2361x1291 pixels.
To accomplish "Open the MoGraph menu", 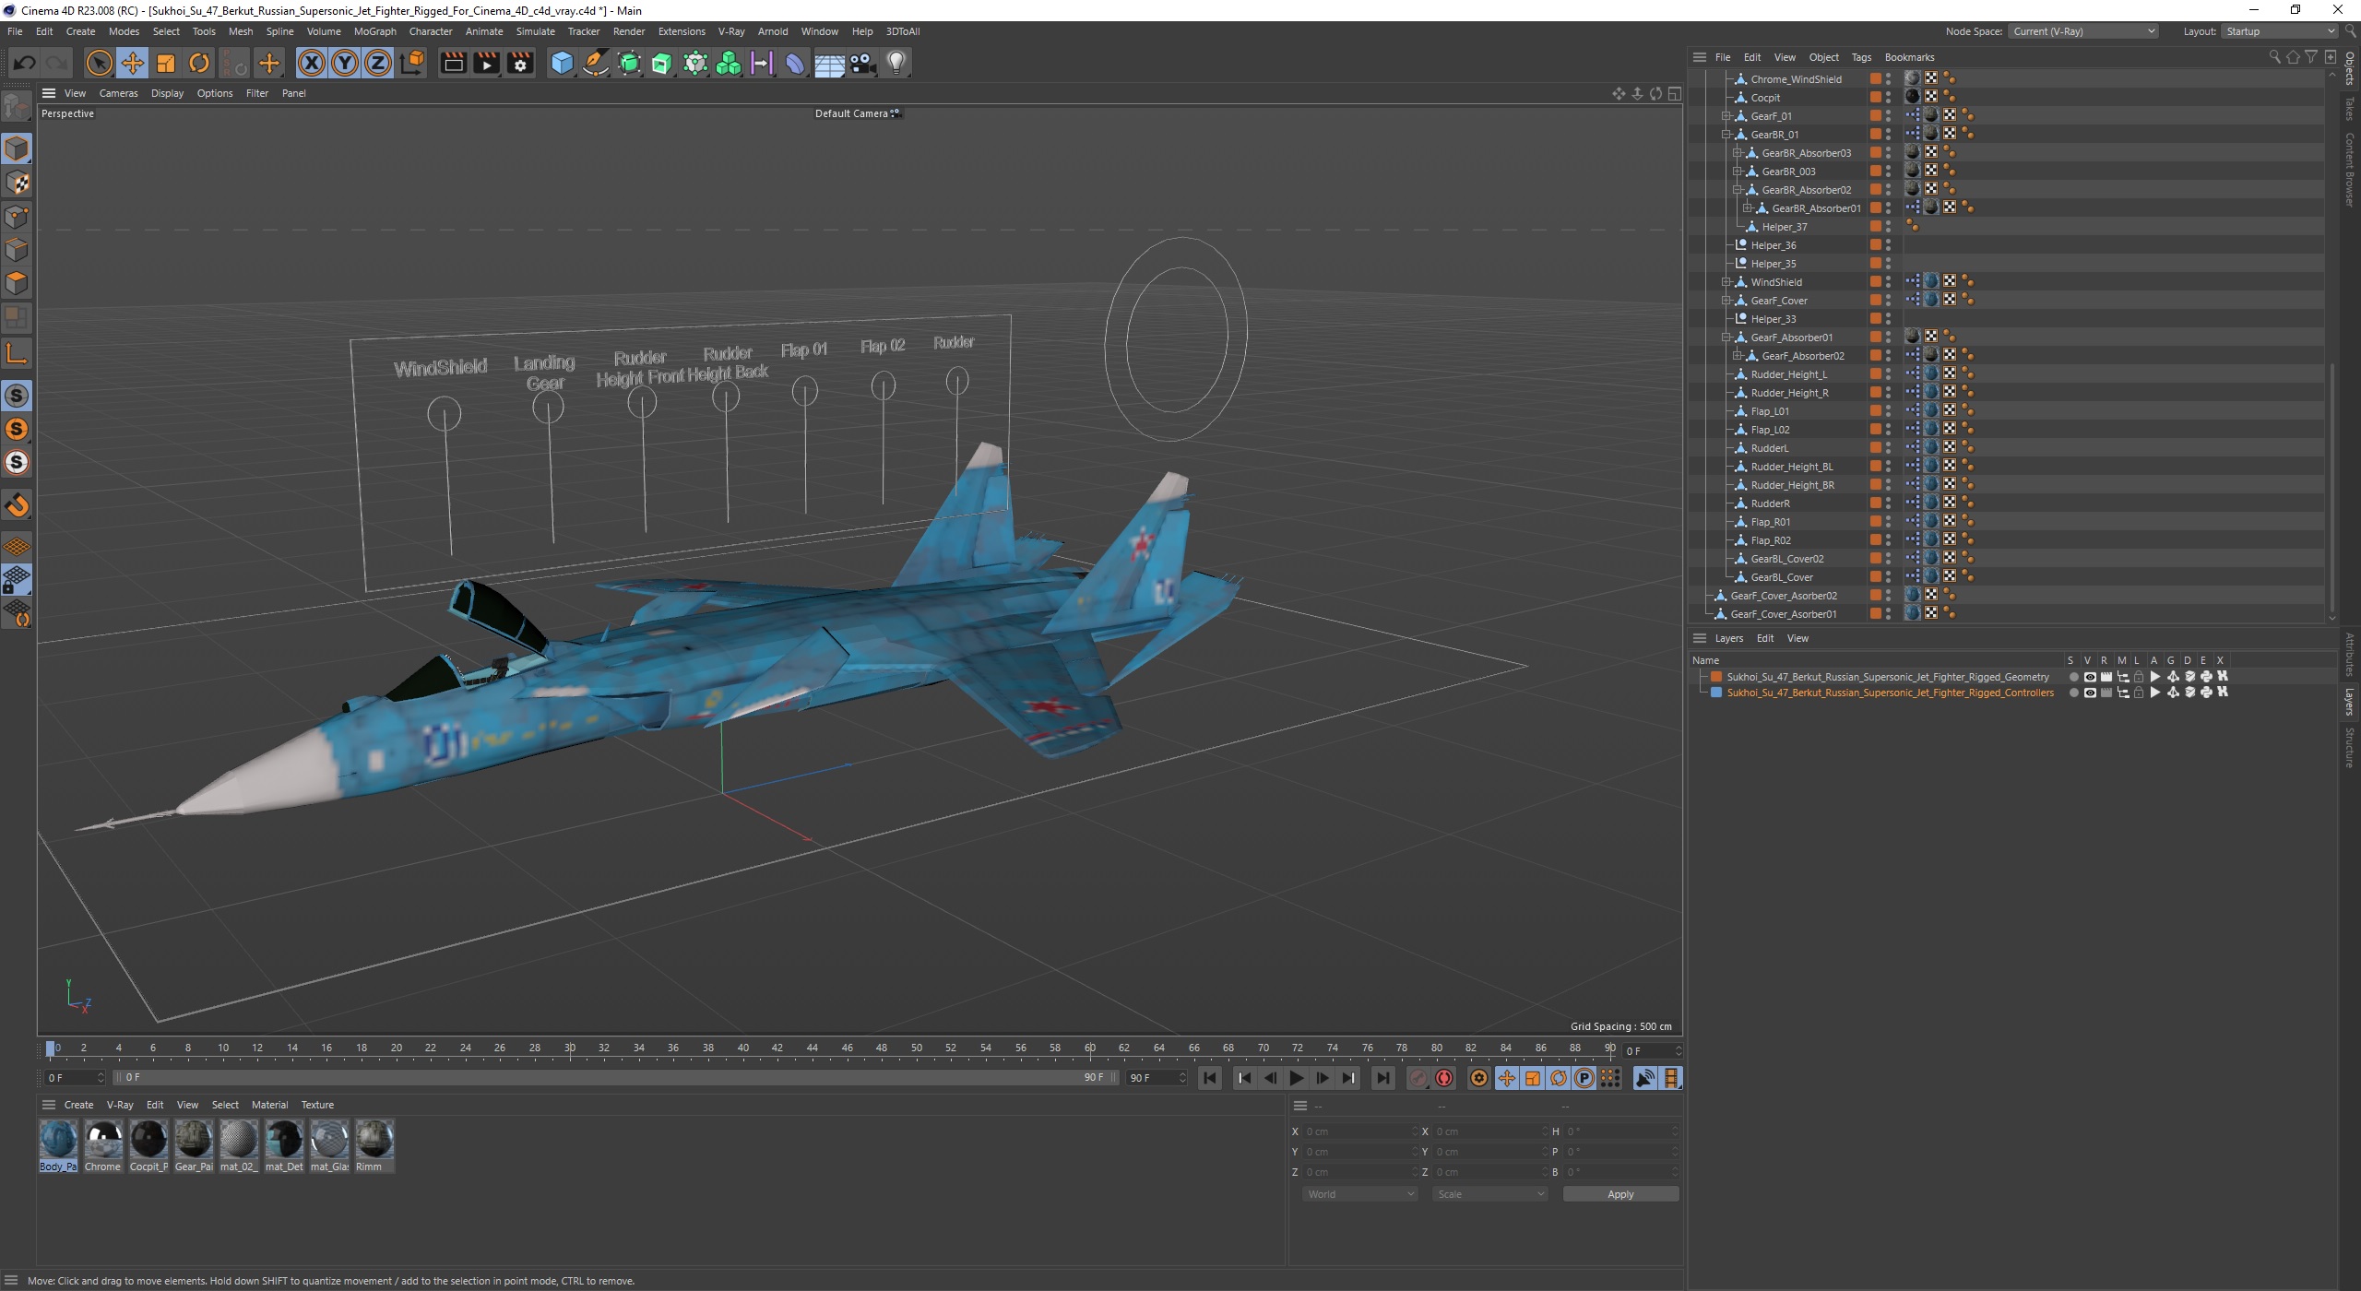I will 374,31.
